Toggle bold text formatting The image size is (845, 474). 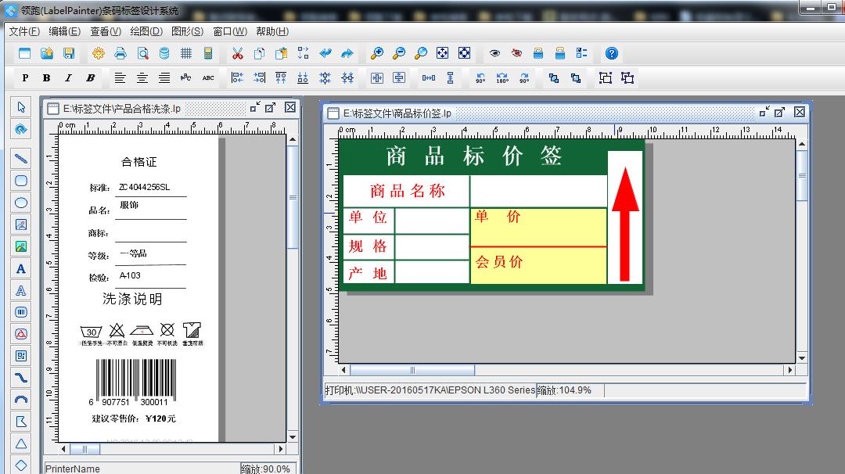[x=46, y=78]
